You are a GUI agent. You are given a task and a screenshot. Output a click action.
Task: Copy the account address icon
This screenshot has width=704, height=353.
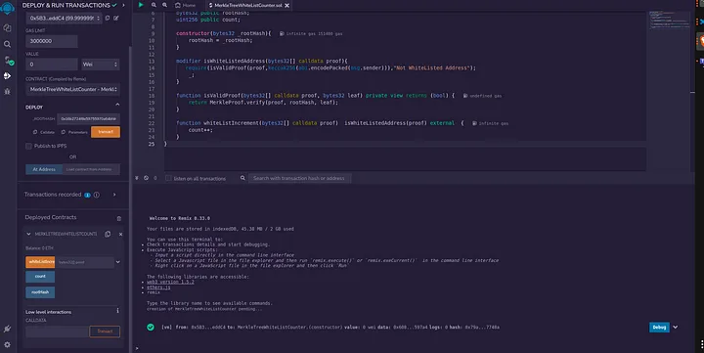[x=108, y=18]
